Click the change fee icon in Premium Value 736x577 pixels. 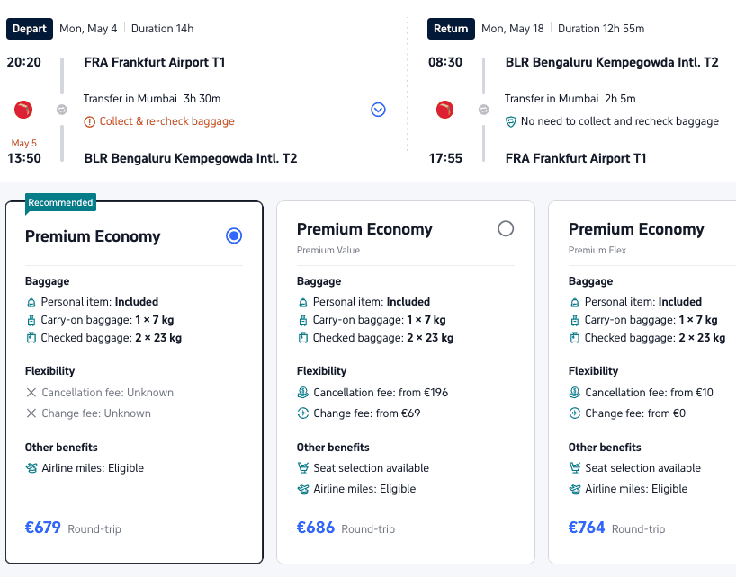[x=303, y=413]
